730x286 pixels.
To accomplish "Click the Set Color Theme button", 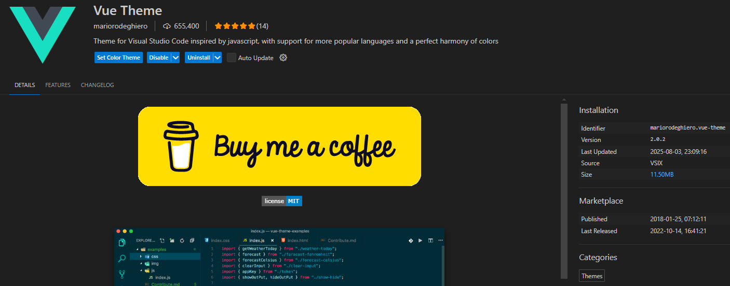I will (x=118, y=58).
